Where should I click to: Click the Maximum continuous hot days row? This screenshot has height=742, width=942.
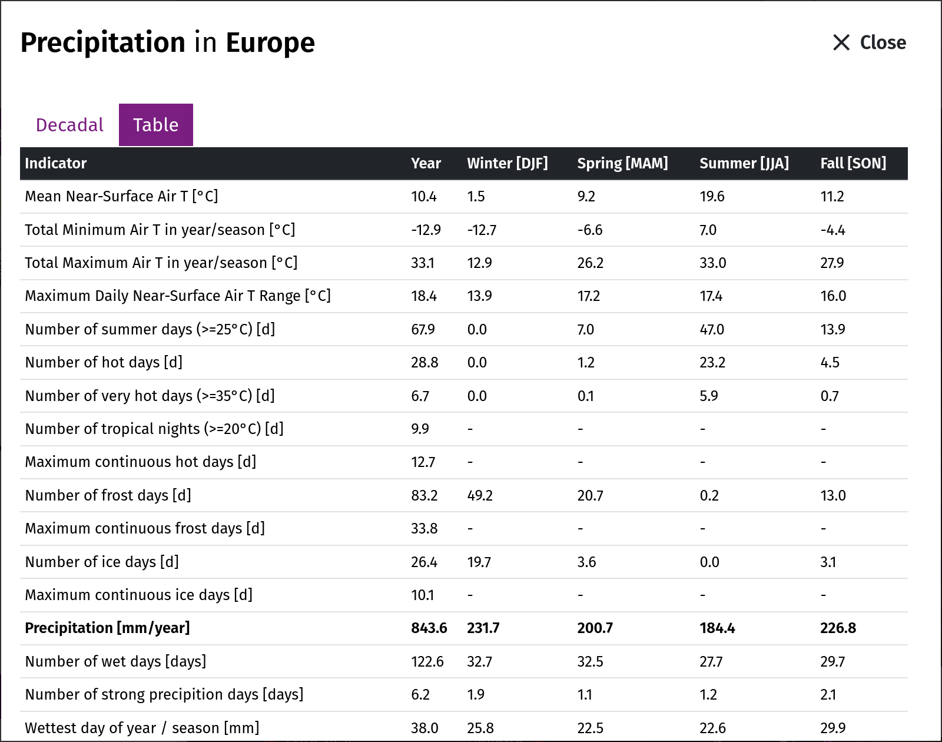(464, 462)
